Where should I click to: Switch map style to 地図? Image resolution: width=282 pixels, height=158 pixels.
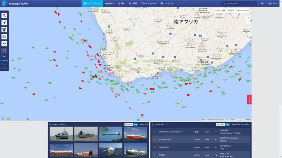click(224, 10)
